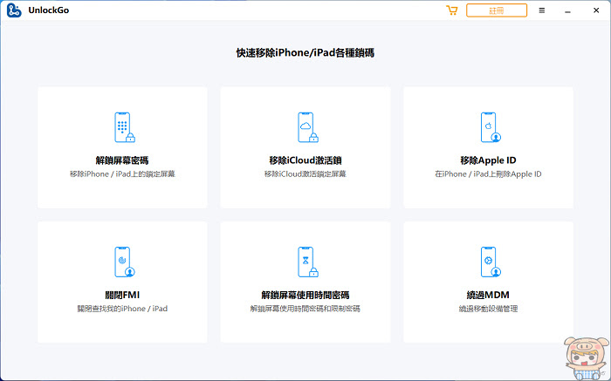The height and width of the screenshot is (381, 611).
Task: Click the 解鎖屏幕使用時間密碼和限制密碼 description
Action: click(x=305, y=309)
